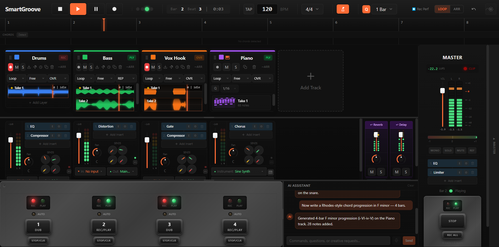Click the 120 BPM tempo field
The width and height of the screenshot is (499, 247).
[x=267, y=9]
